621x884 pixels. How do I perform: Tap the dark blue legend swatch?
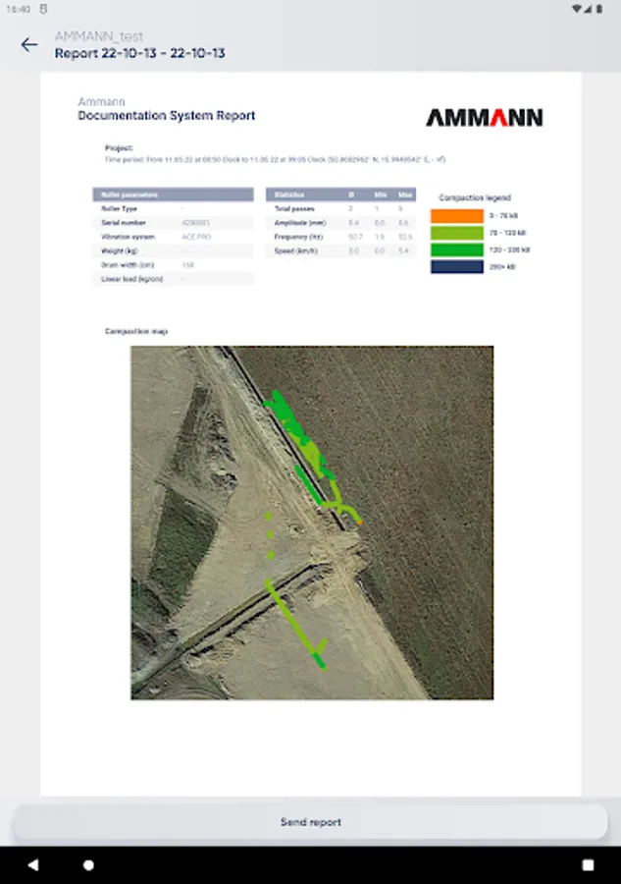coord(456,266)
